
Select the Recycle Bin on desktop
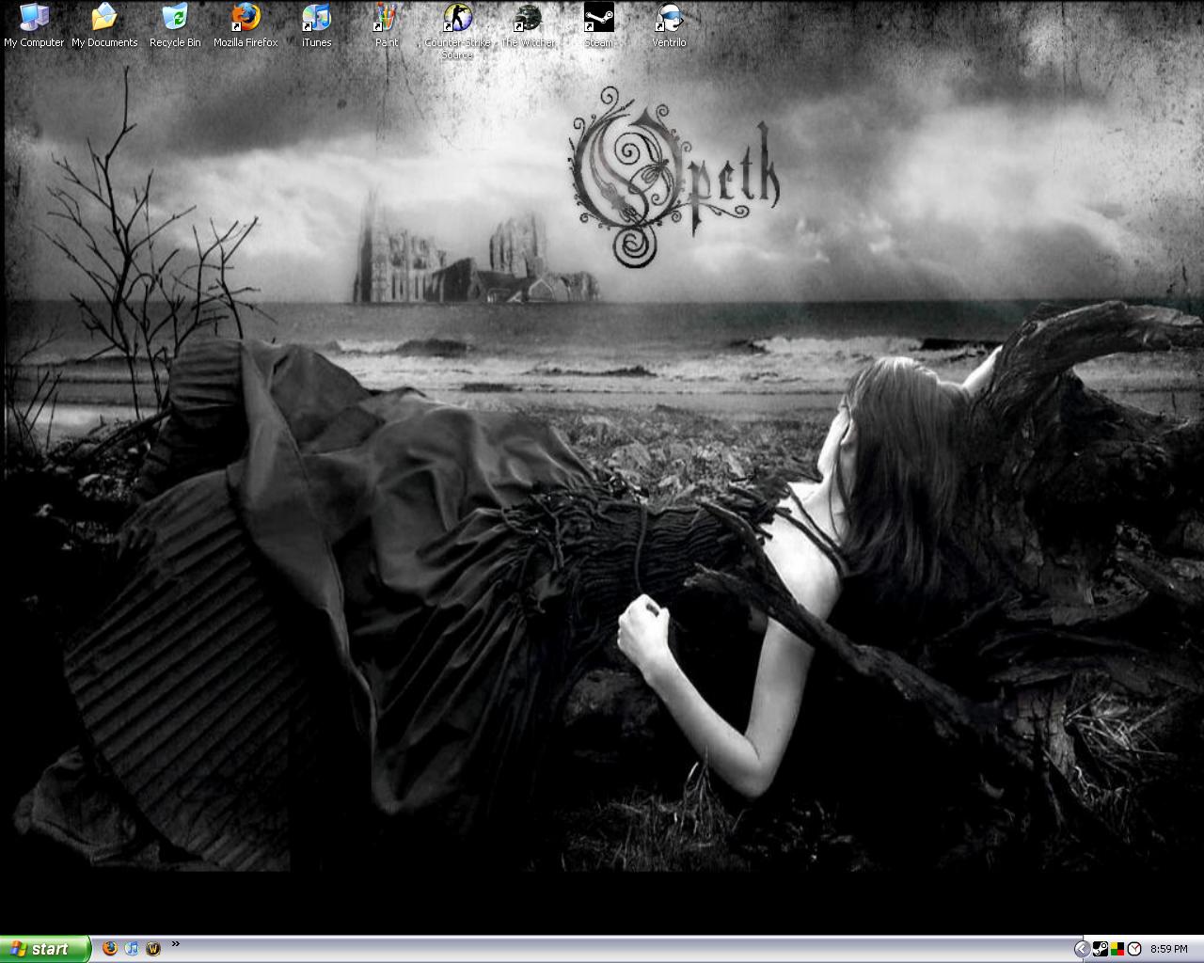(x=175, y=25)
